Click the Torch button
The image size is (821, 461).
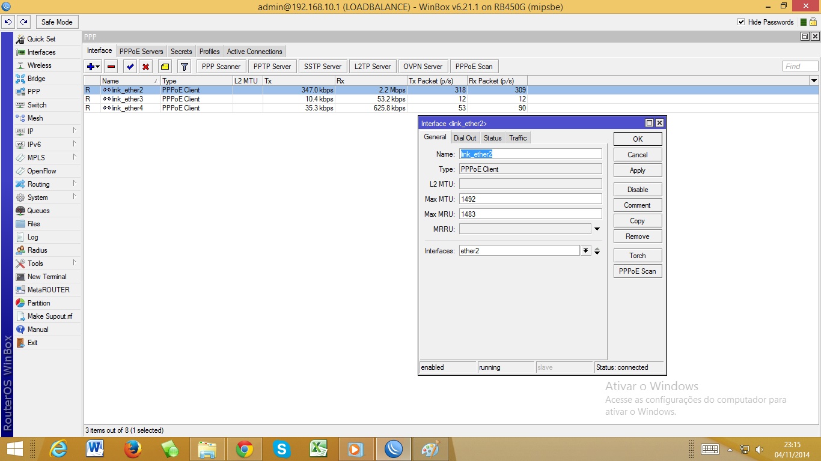(x=638, y=256)
